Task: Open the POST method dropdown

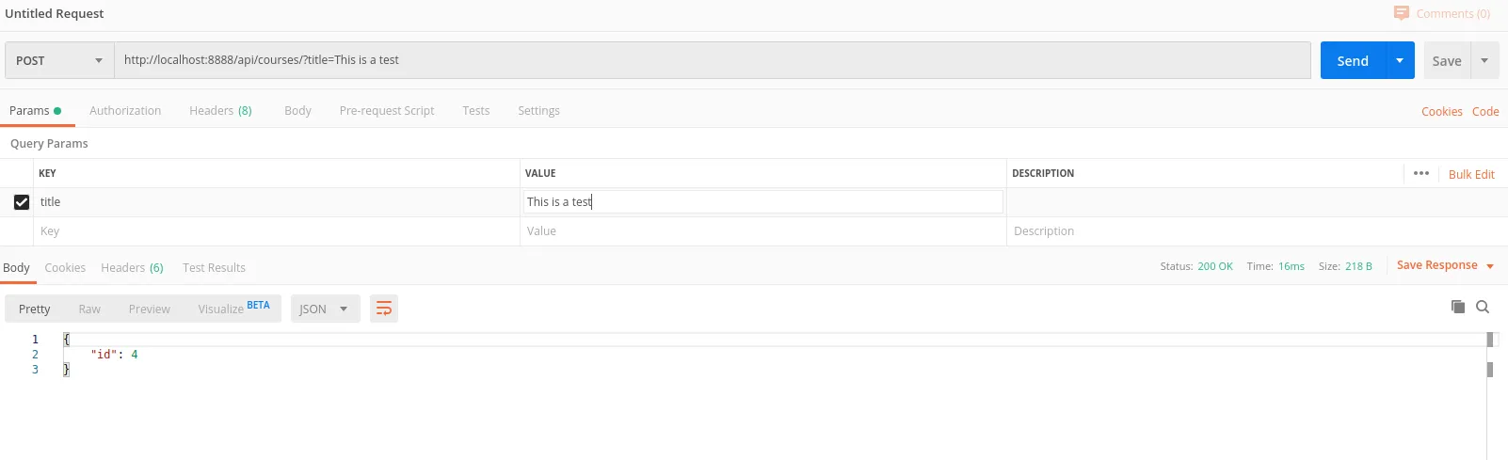Action: [58, 60]
